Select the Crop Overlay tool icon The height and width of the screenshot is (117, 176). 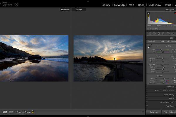pos(149,34)
